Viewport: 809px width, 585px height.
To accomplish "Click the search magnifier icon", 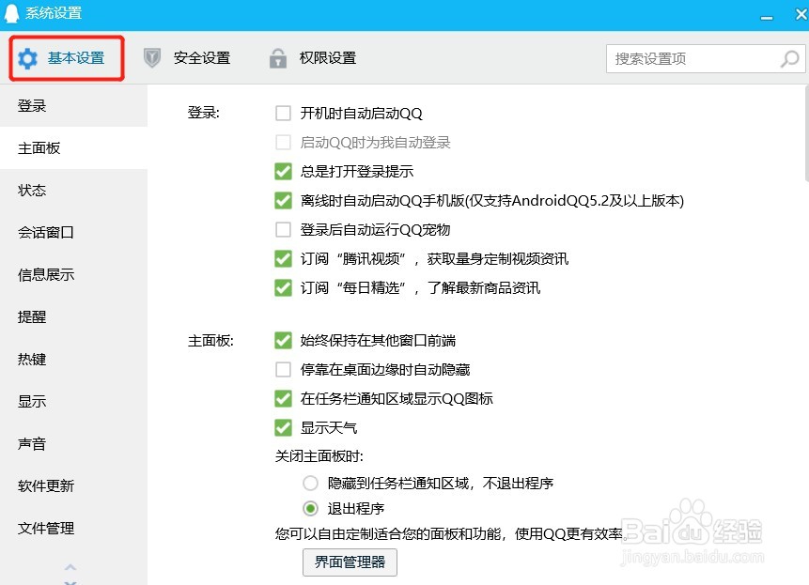I will (787, 58).
